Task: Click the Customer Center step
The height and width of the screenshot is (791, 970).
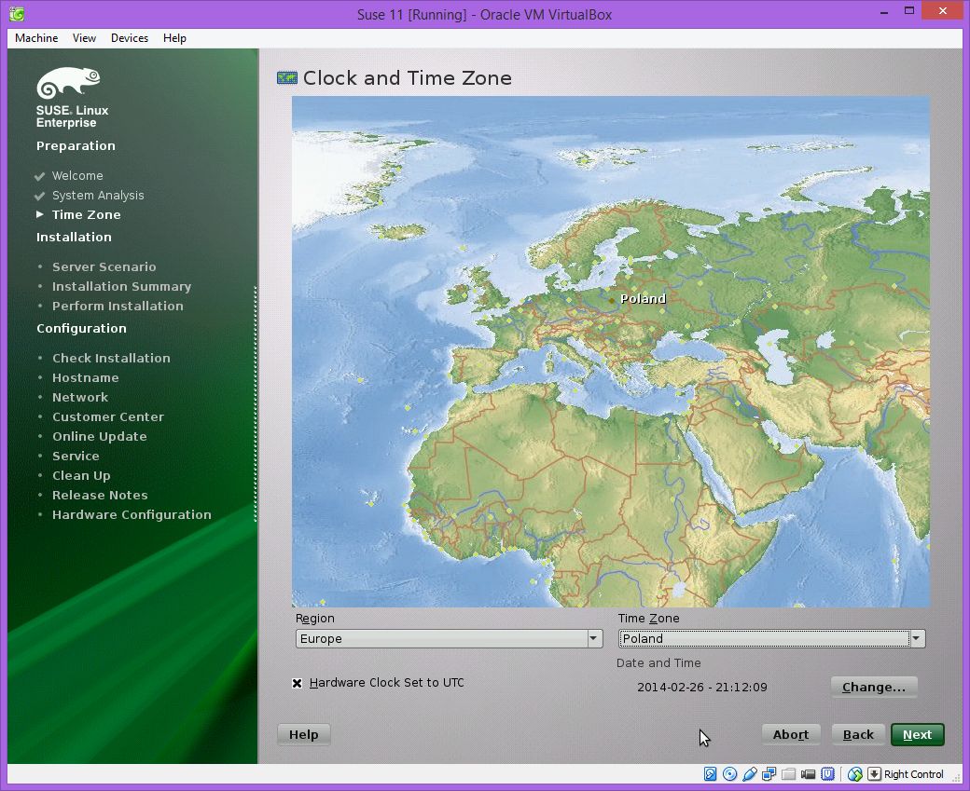Action: coord(108,417)
